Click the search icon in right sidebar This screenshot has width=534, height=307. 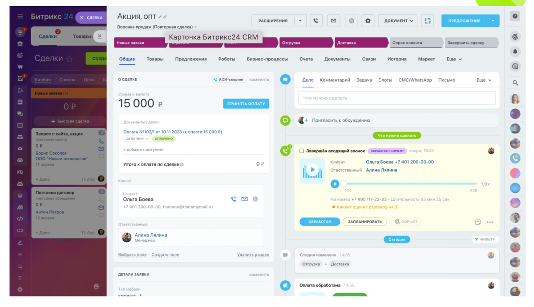(x=515, y=83)
